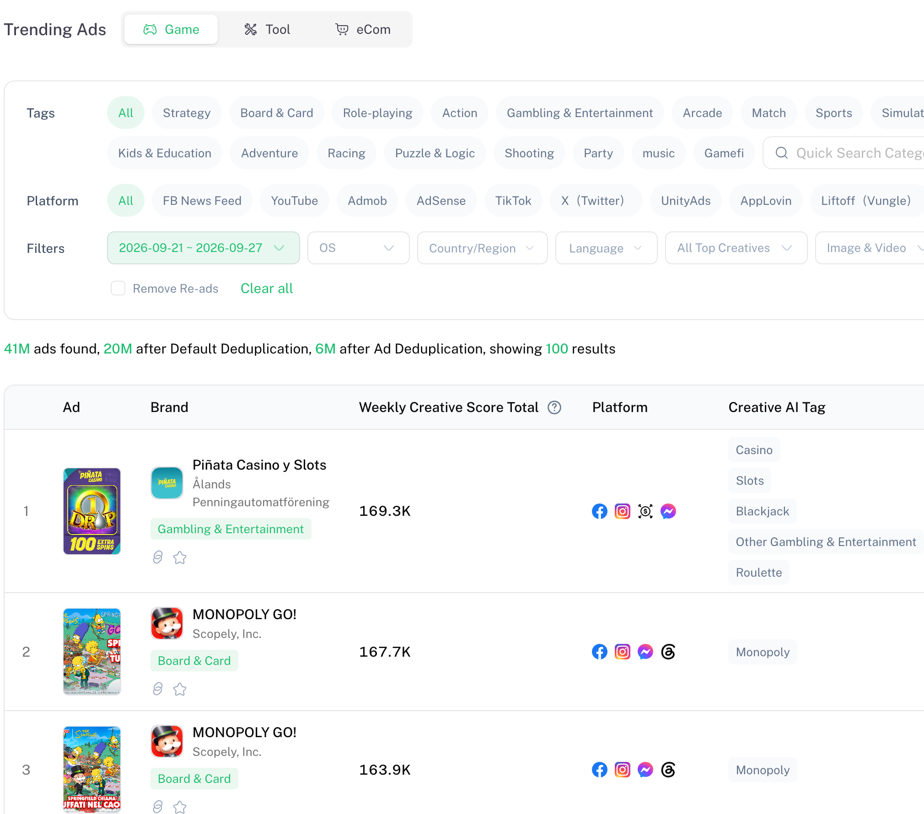Open the Piñata Casino y Slots brand link
This screenshot has width=924, height=814.
[259, 465]
